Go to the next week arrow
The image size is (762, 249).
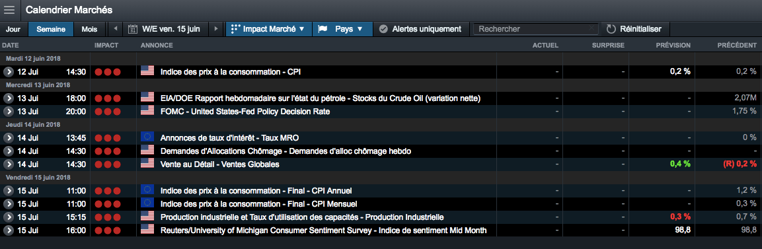(216, 29)
